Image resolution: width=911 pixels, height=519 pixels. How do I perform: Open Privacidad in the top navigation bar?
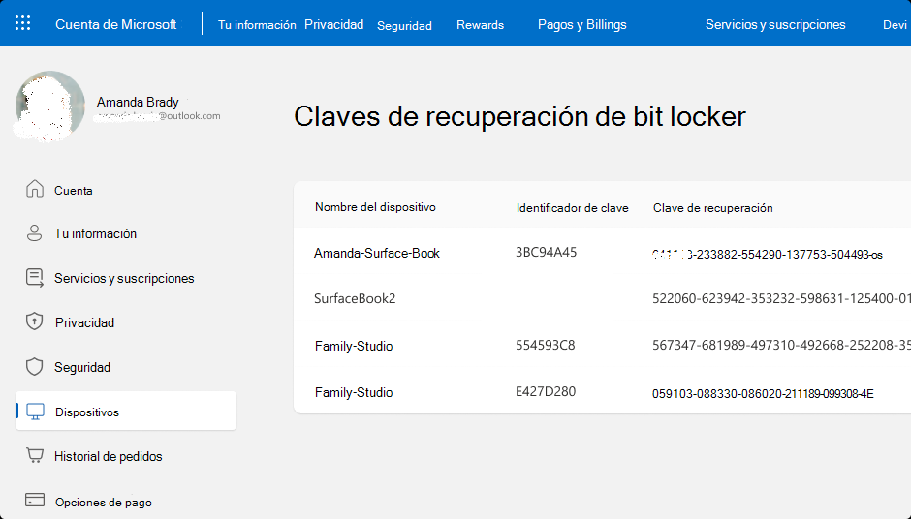click(x=334, y=24)
